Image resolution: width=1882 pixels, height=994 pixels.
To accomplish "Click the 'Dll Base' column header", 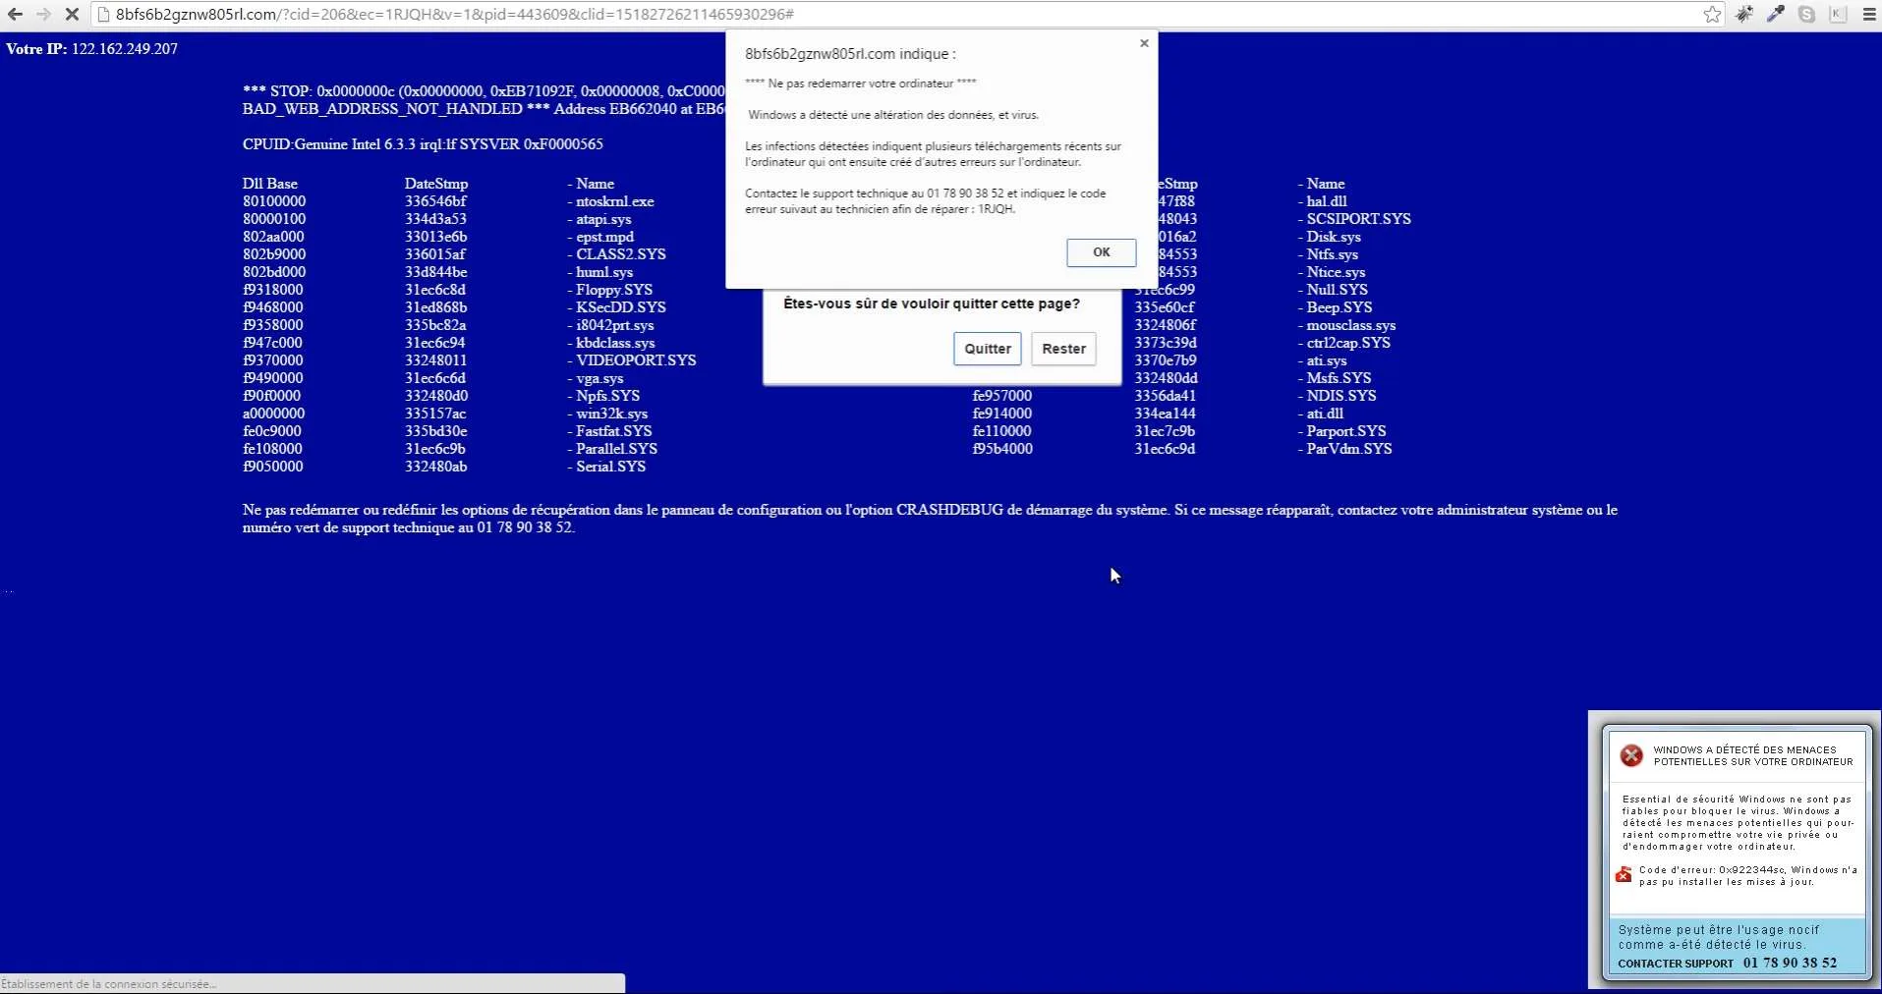I will click(x=270, y=184).
